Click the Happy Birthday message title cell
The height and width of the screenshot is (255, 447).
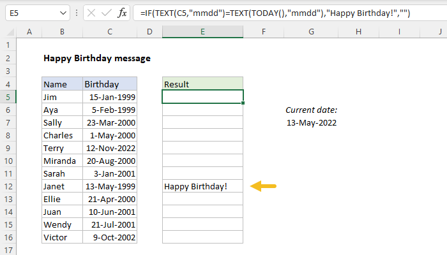click(97, 58)
